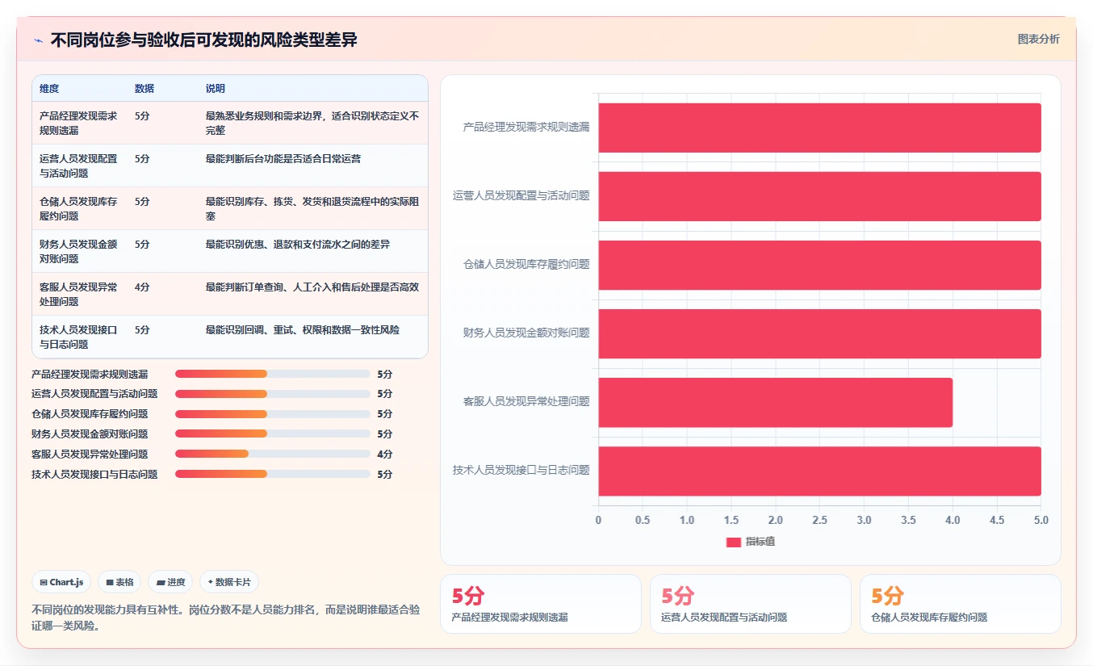Open the 图表分析 label in the header

(1038, 39)
